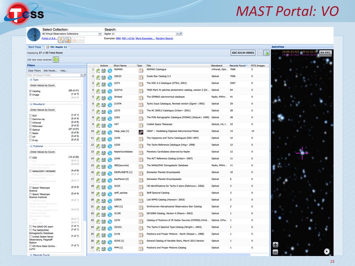Click green refresh icon for new rows
This screenshot has width=355, height=266.
(x=56, y=60)
